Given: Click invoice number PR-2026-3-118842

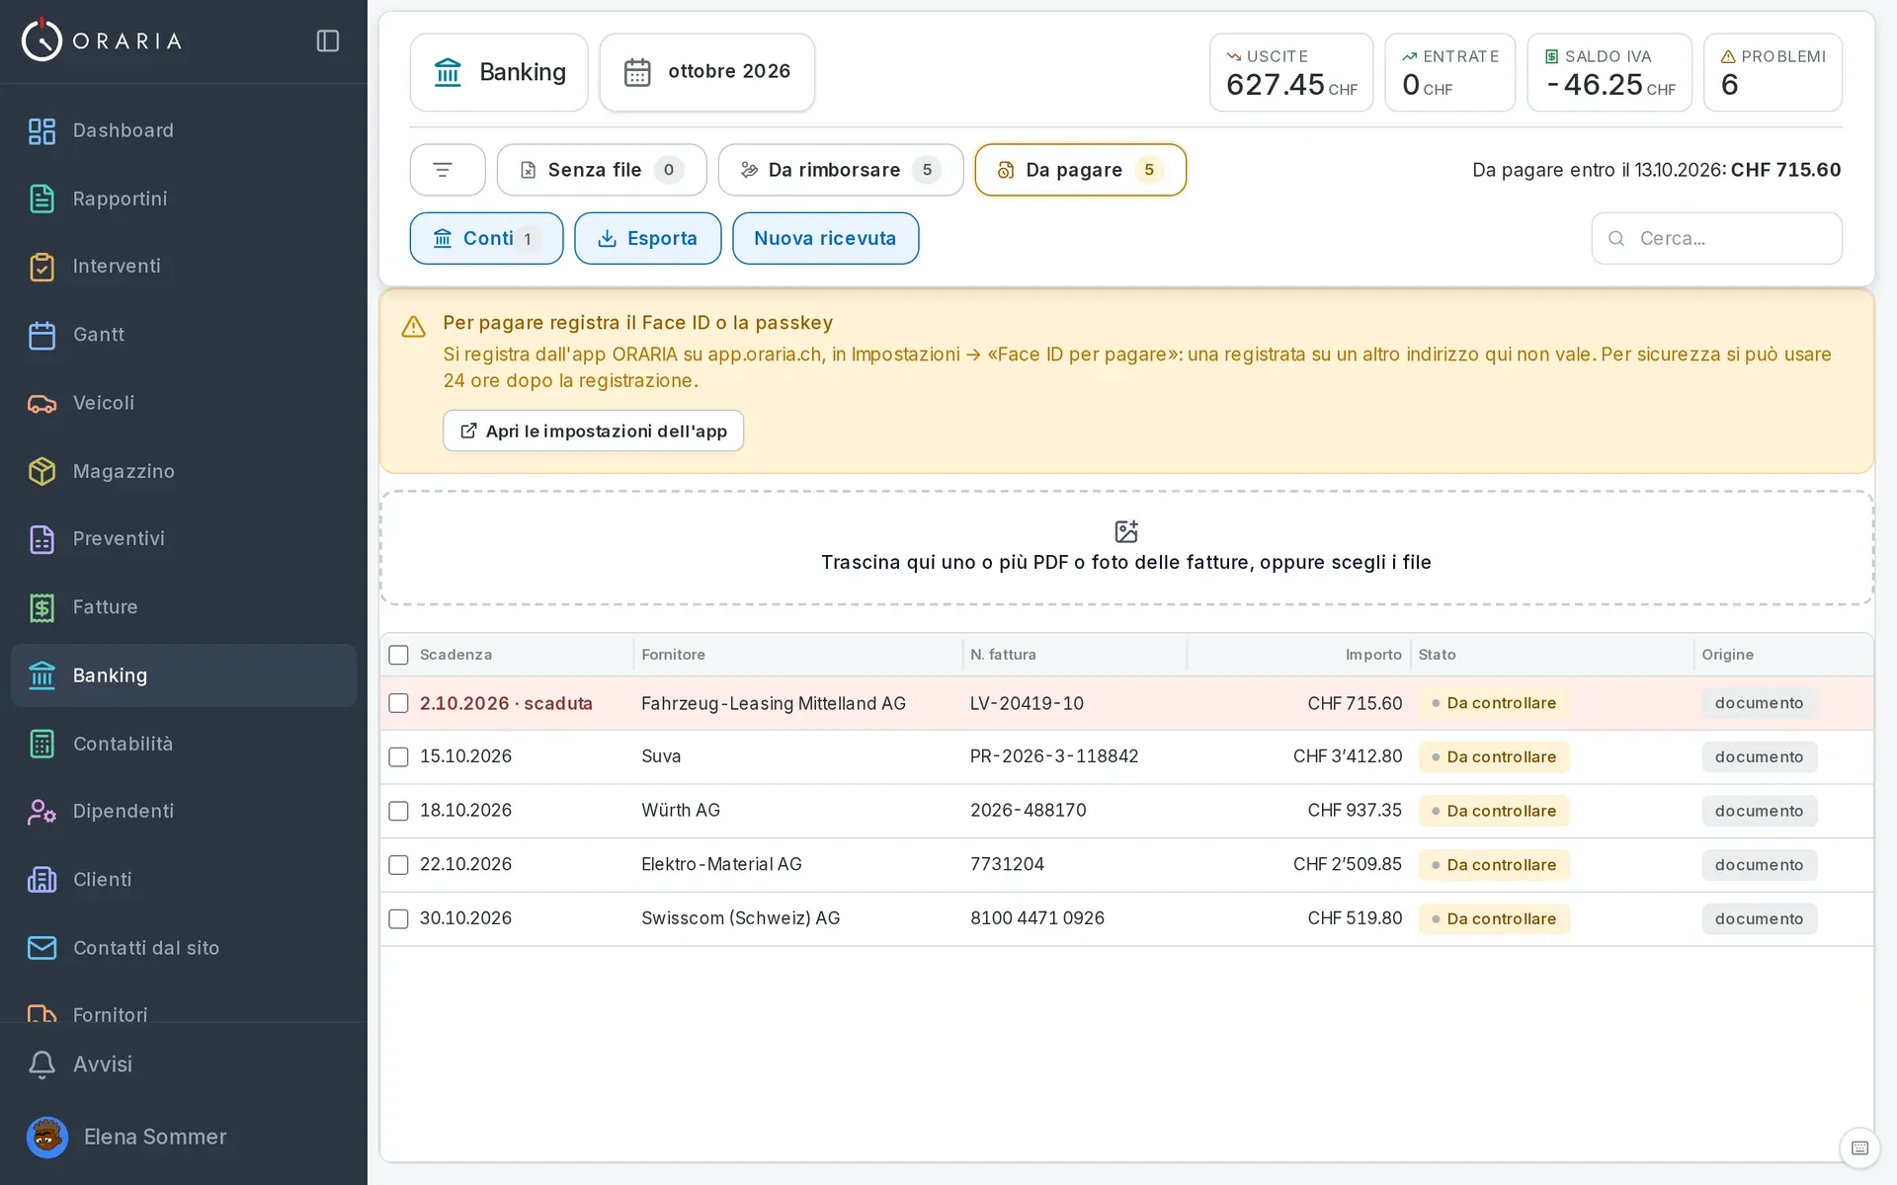Looking at the screenshot, I should click(x=1054, y=756).
